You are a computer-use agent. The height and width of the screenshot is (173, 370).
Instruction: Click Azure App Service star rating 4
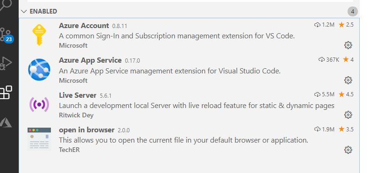tap(349, 59)
